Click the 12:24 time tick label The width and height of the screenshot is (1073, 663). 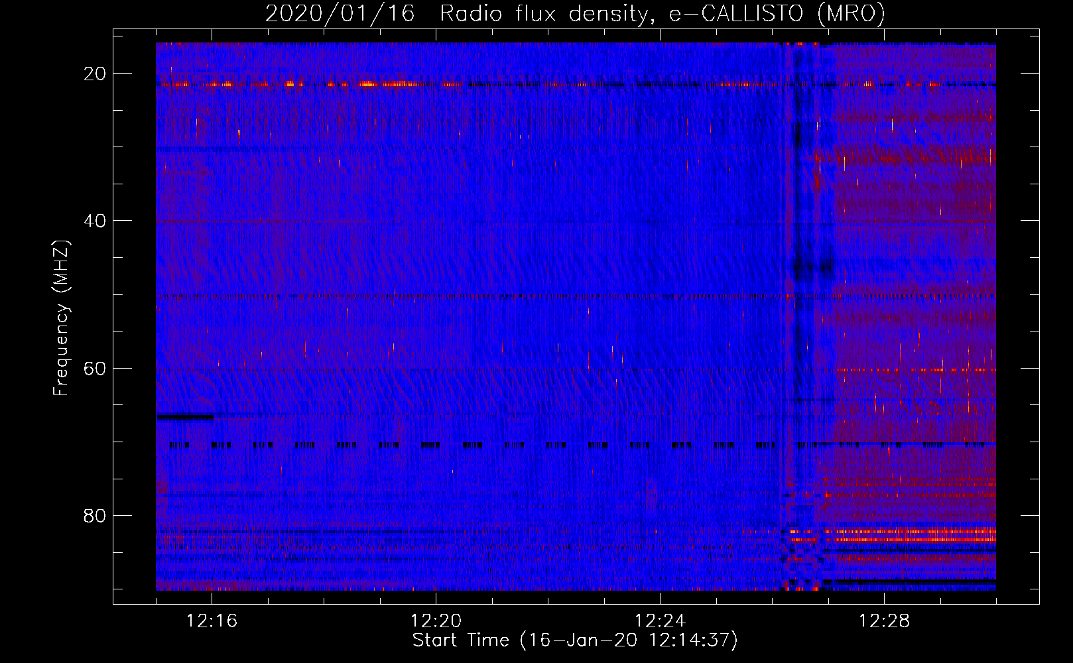pos(660,621)
